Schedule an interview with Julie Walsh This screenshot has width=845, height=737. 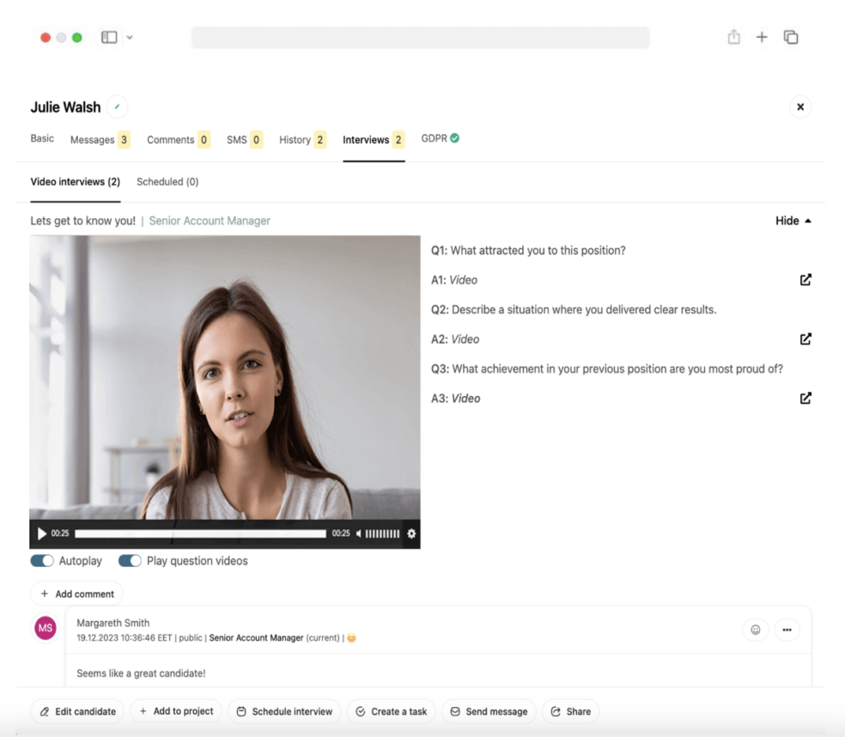coord(284,711)
